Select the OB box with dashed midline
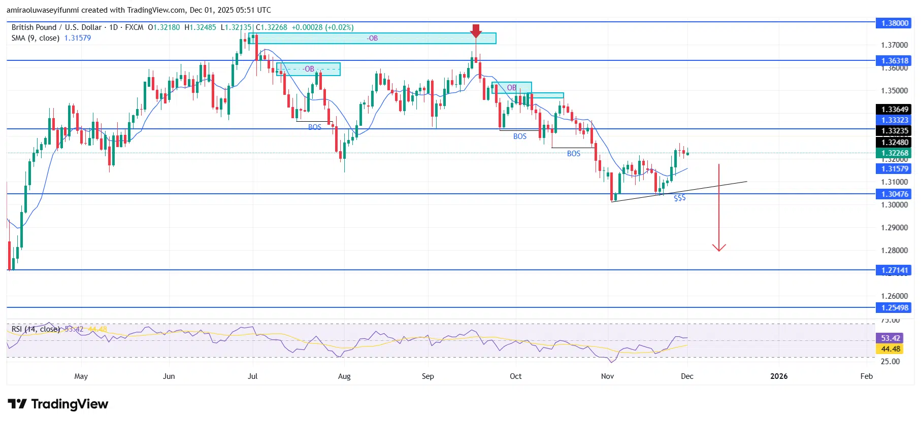This screenshot has height=423, width=921. click(308, 69)
